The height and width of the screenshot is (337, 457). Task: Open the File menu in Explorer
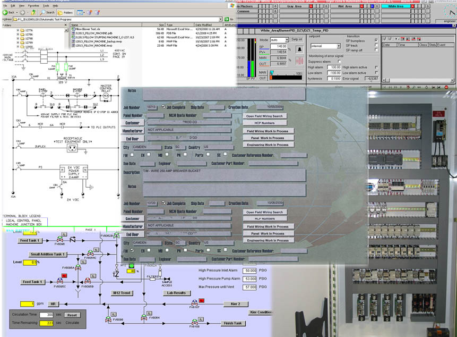click(x=5, y=6)
